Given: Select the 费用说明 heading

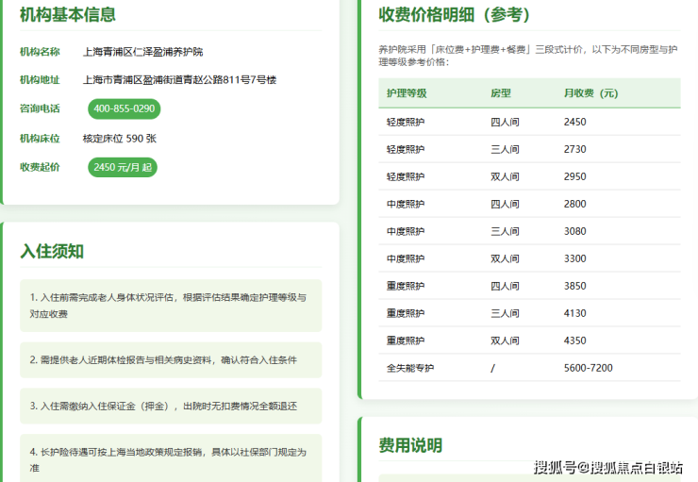Looking at the screenshot, I should 410,445.
